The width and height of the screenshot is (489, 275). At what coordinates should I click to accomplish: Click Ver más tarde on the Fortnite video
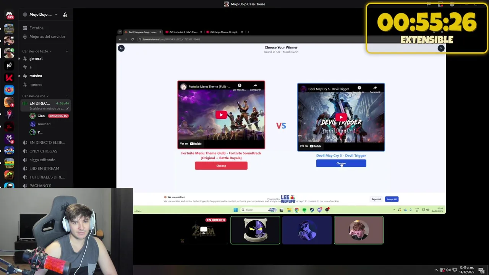click(x=240, y=87)
